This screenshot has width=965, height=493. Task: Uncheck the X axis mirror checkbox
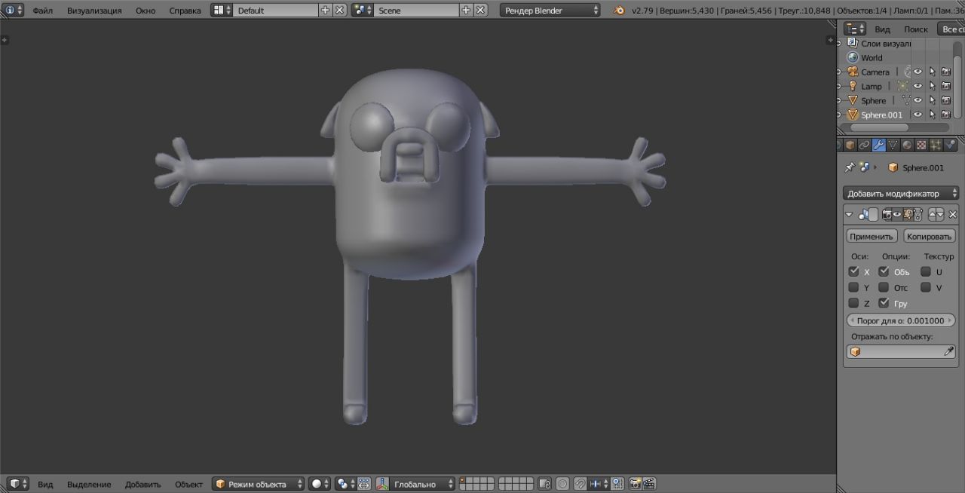coord(853,271)
